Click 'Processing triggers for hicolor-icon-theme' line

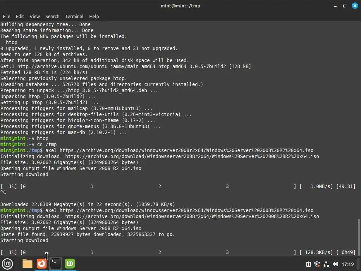tap(78, 121)
